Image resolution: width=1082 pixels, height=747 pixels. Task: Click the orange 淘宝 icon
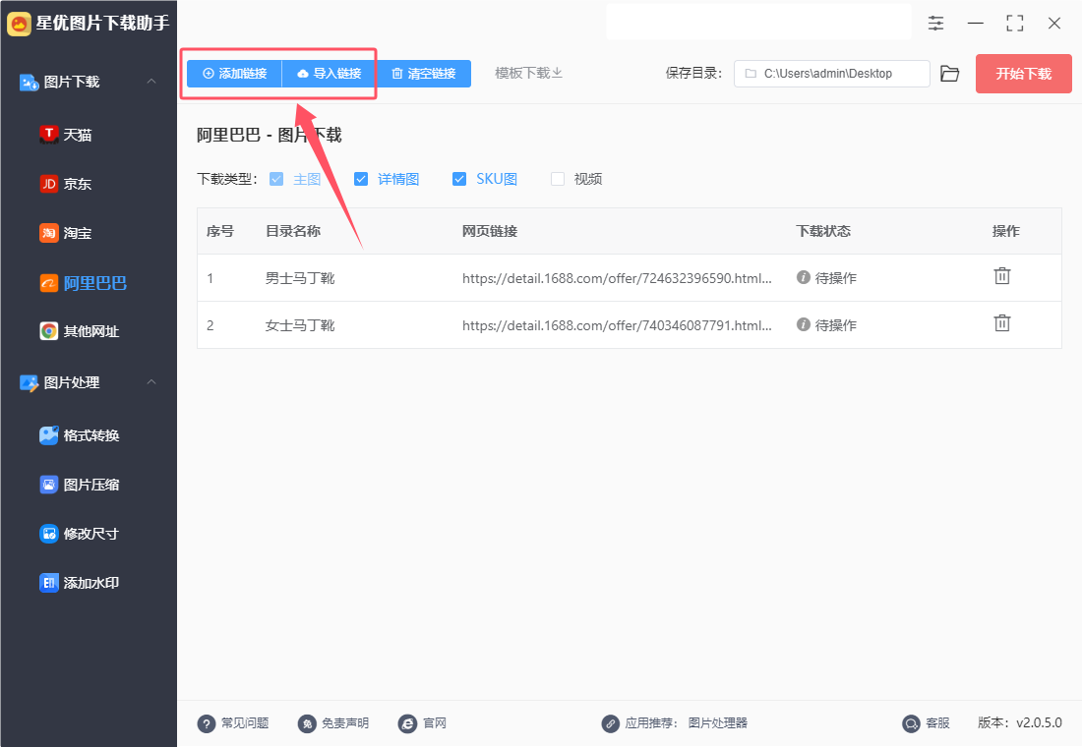[48, 233]
